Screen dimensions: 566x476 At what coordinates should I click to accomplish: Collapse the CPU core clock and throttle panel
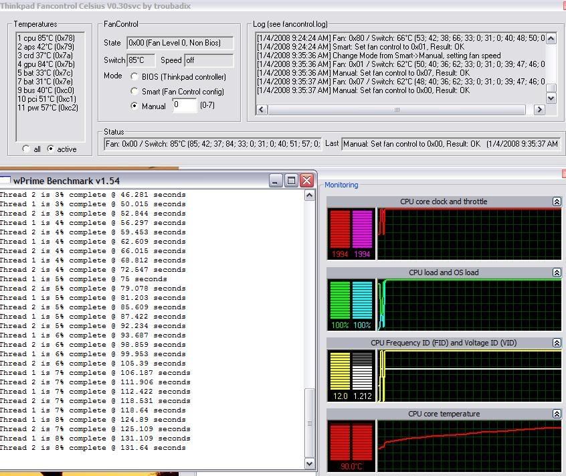[x=556, y=202]
